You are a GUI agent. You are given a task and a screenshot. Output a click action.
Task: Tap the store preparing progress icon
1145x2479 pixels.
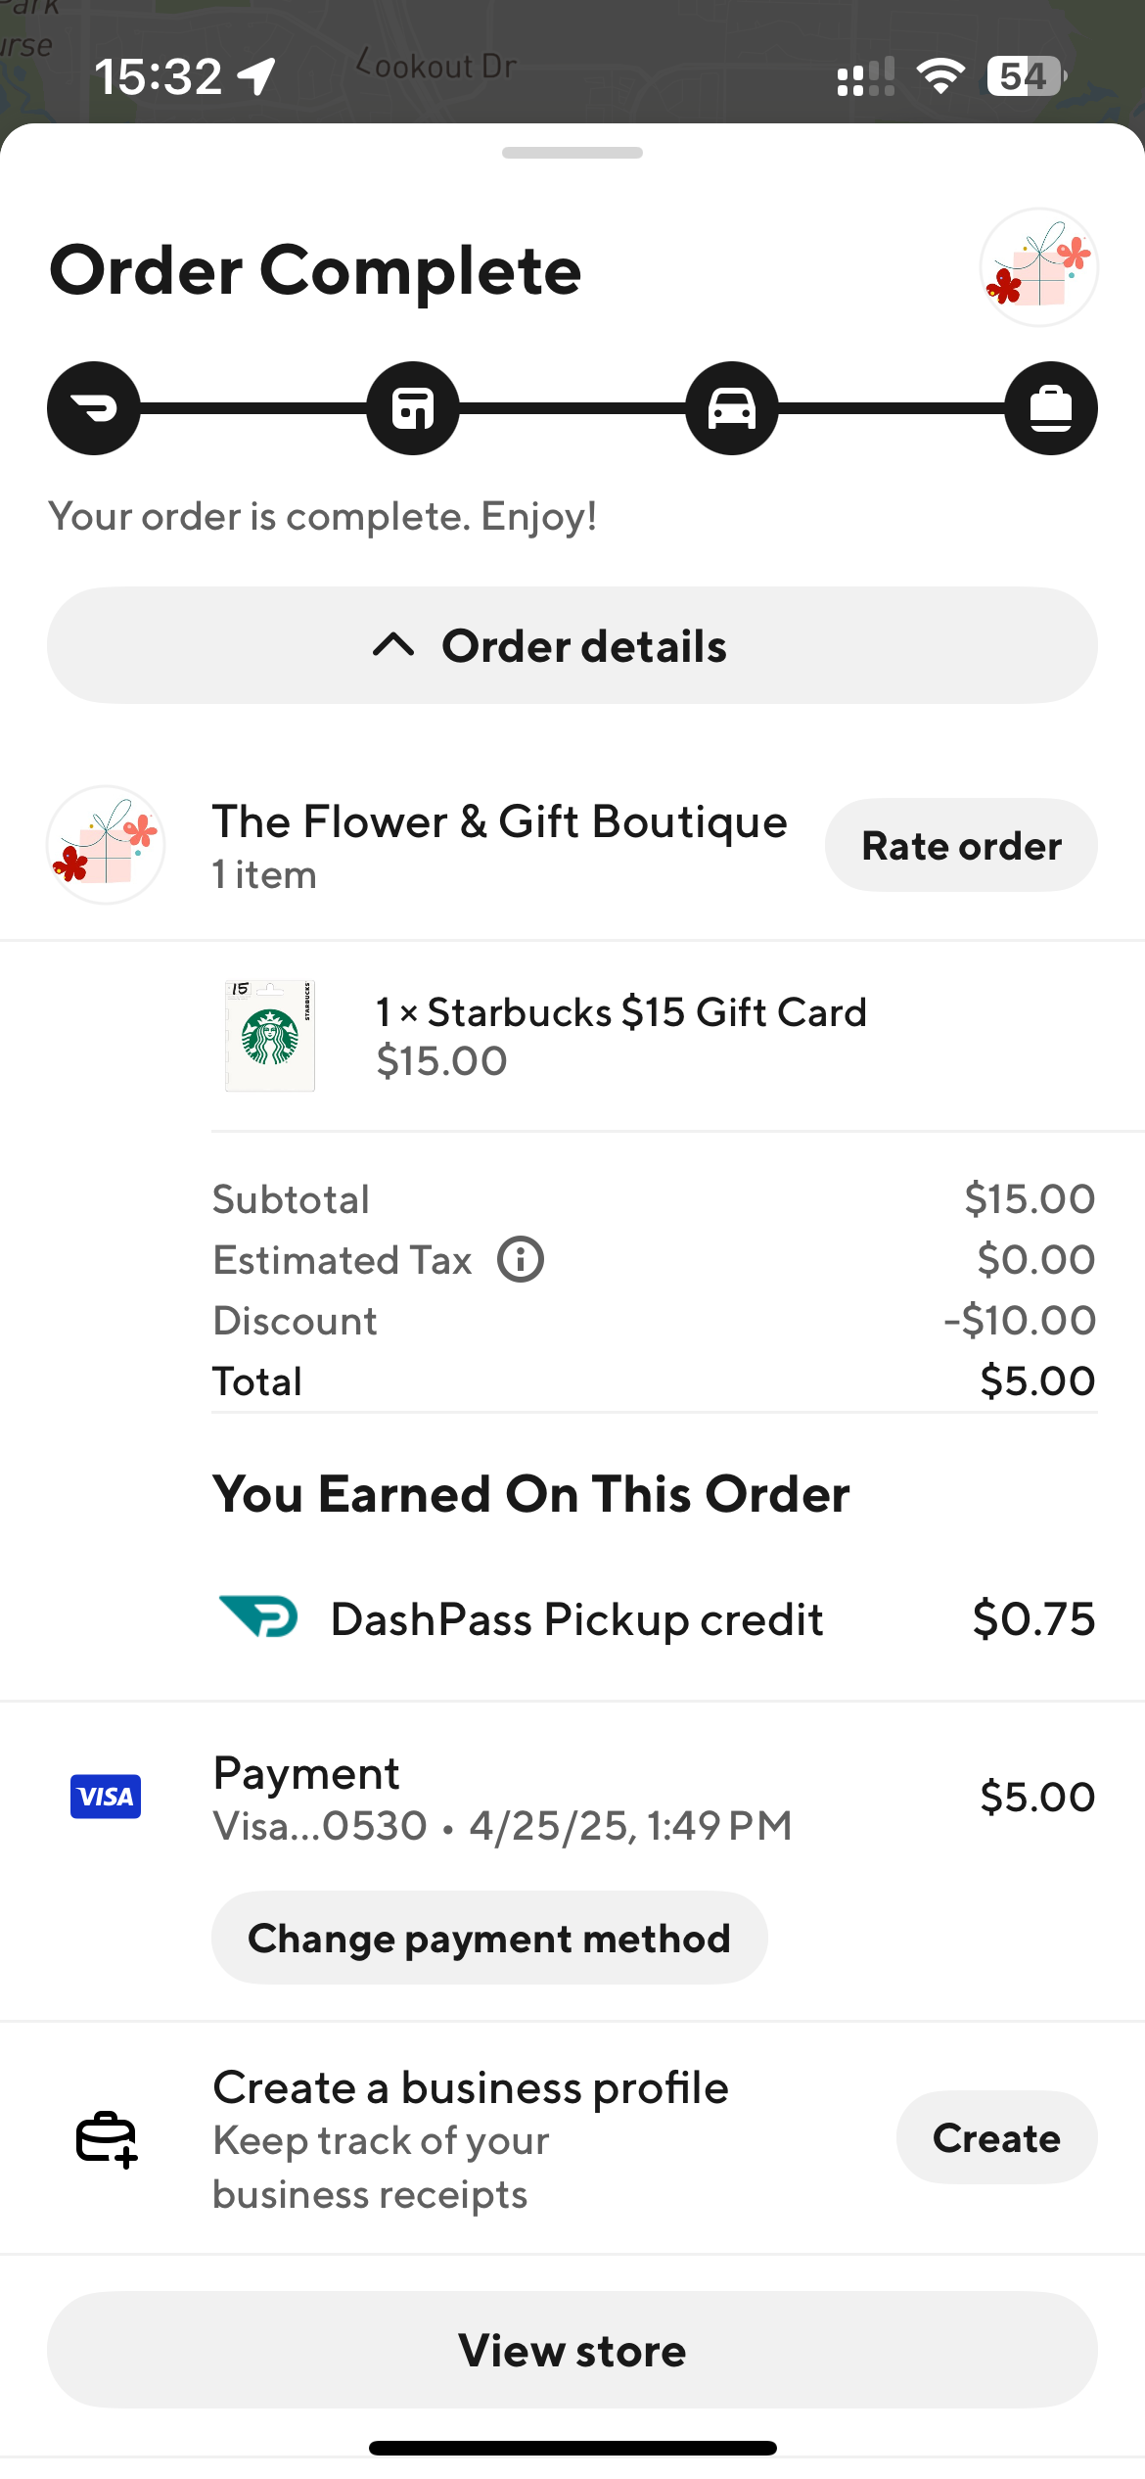coord(413,408)
